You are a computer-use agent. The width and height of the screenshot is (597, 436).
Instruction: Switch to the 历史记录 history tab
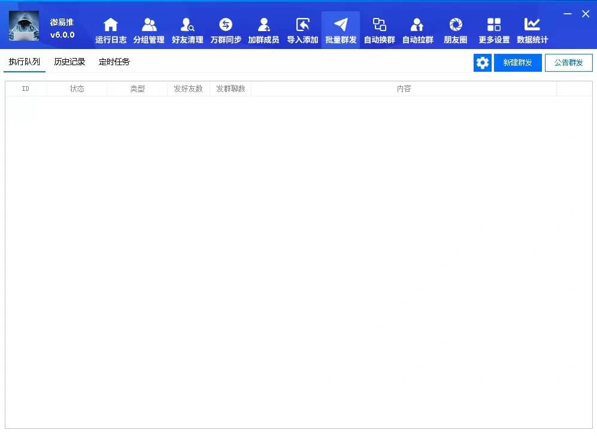point(68,61)
